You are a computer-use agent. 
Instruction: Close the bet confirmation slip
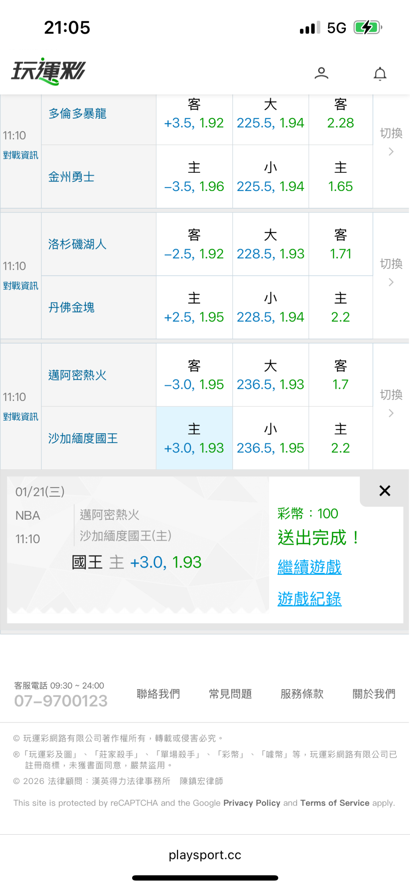(x=385, y=491)
